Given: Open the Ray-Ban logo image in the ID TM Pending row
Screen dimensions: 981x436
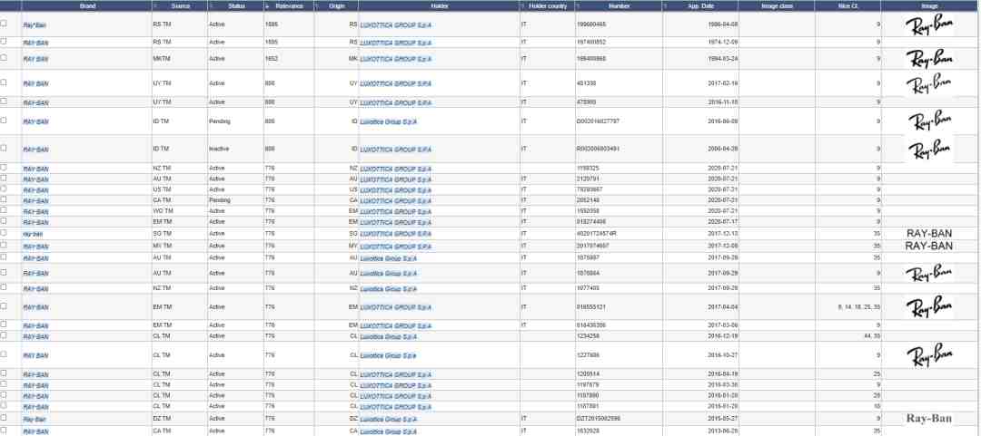Looking at the screenshot, I should point(929,121).
